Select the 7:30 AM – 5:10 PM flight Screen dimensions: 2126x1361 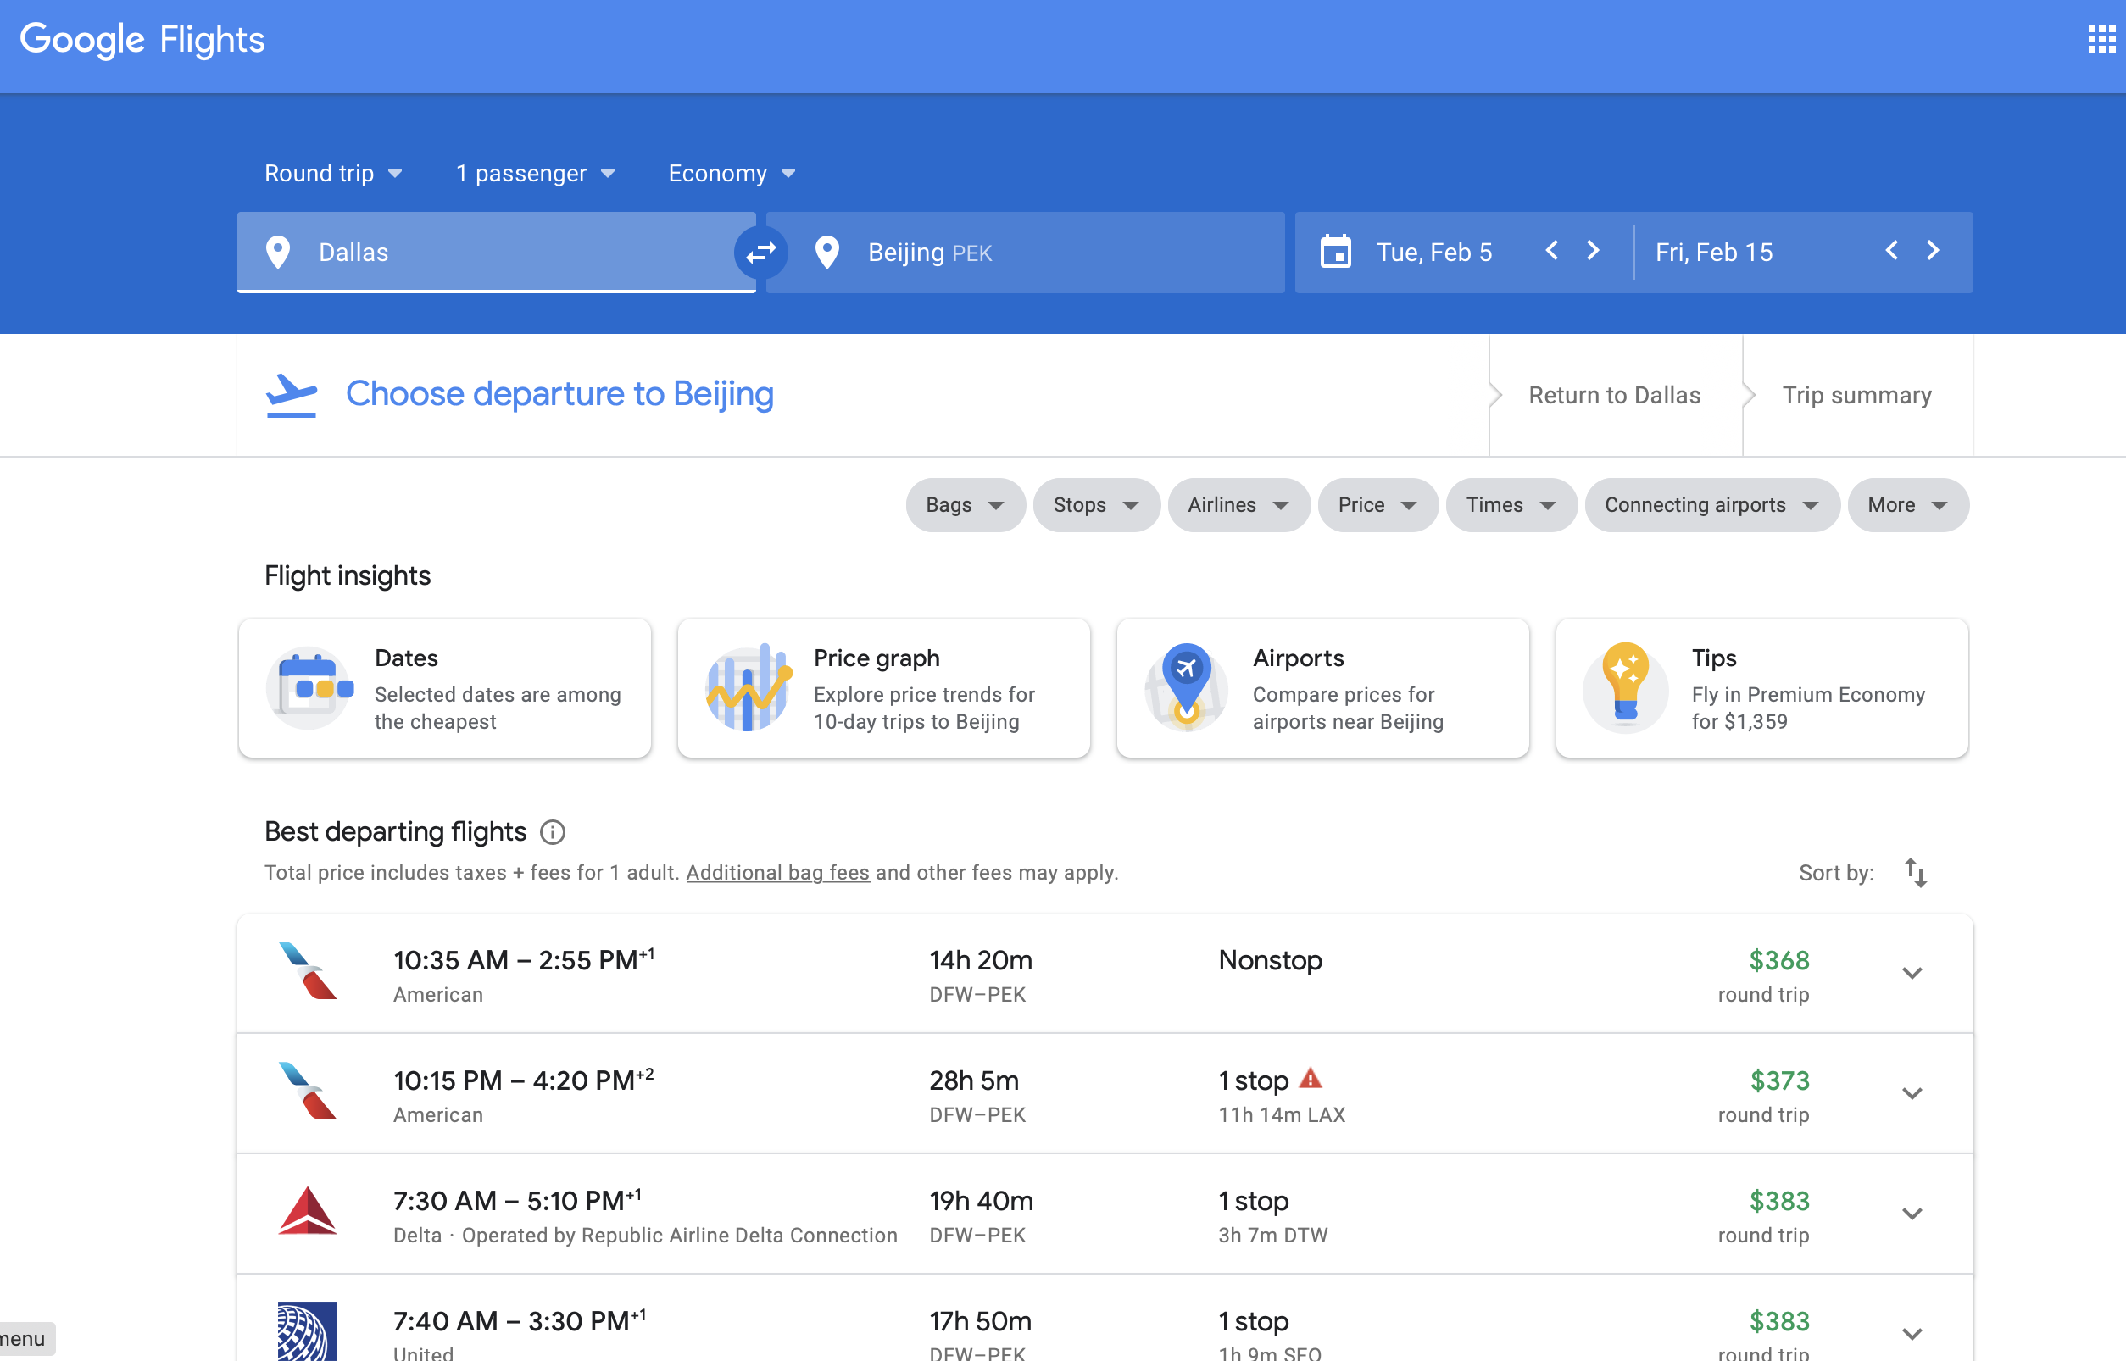(x=1105, y=1214)
